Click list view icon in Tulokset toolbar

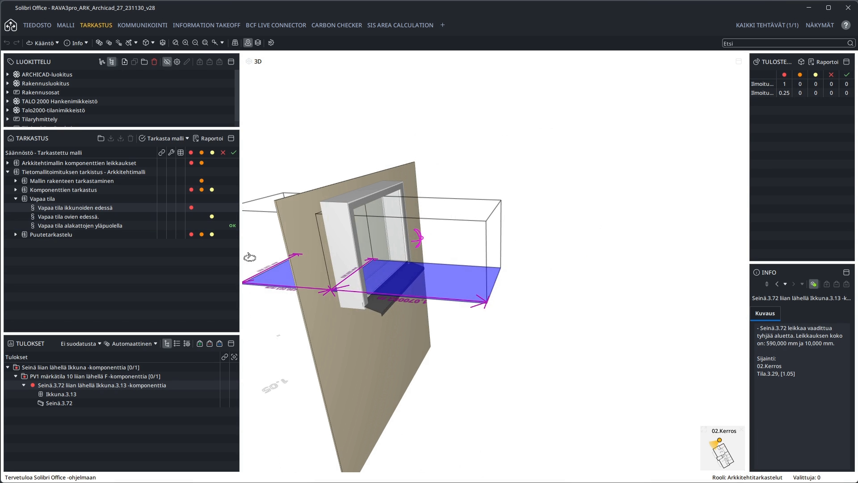pyautogui.click(x=177, y=343)
